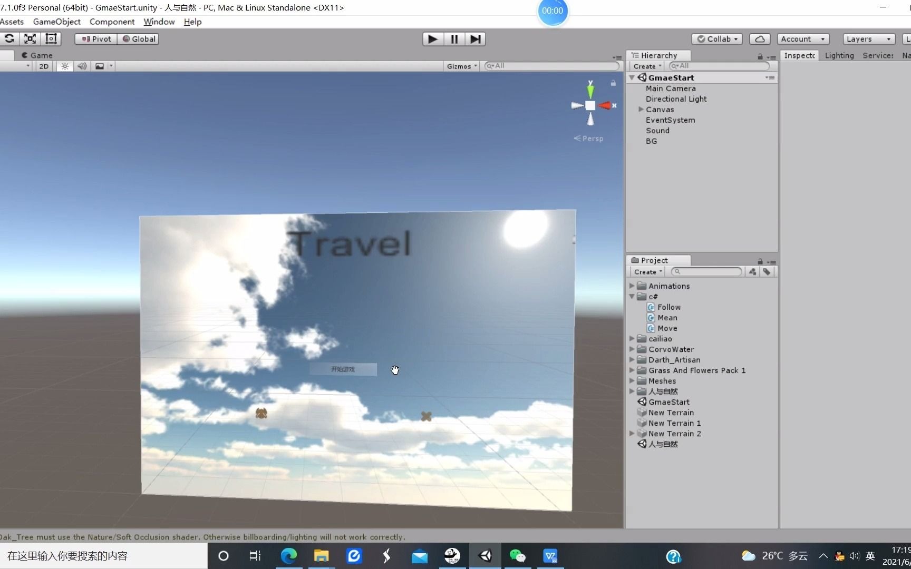Screen dimensions: 911x569
Task: Select the Rect Transform tool
Action: [51, 39]
